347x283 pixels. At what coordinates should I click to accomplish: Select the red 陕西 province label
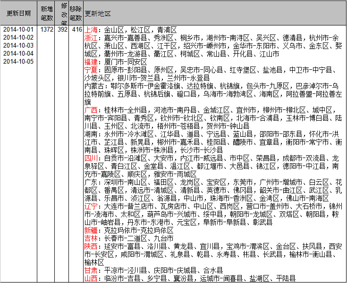(x=91, y=246)
